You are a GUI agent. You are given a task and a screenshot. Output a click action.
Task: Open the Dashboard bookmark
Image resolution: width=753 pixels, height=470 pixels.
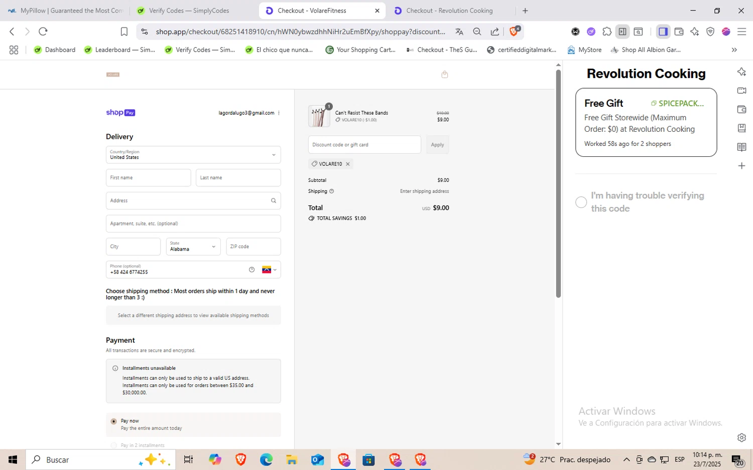(54, 50)
